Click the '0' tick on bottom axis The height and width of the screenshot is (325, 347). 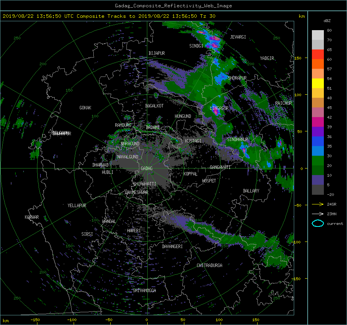pos(147,320)
